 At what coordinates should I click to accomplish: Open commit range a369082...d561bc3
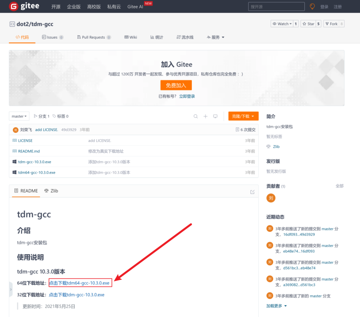pyautogui.click(x=299, y=285)
